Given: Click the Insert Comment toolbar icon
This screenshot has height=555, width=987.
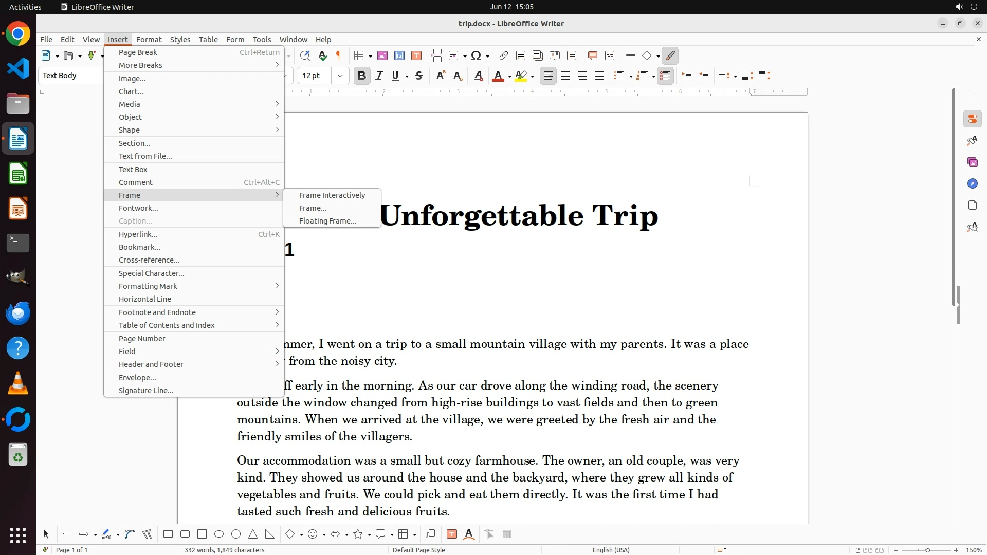Looking at the screenshot, I should [x=592, y=55].
